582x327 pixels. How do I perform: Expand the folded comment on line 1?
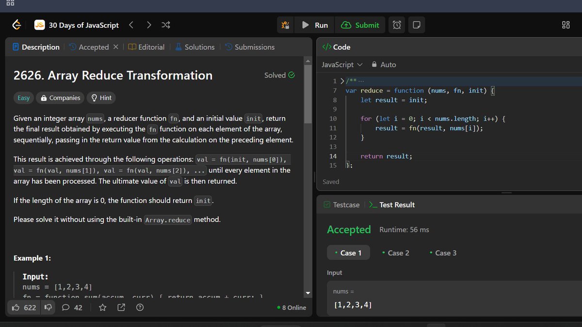tap(342, 80)
